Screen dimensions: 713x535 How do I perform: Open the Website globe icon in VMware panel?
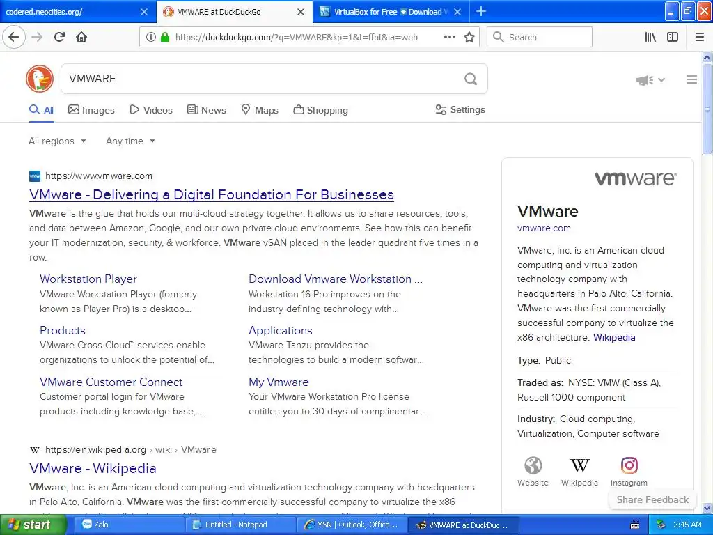(533, 465)
